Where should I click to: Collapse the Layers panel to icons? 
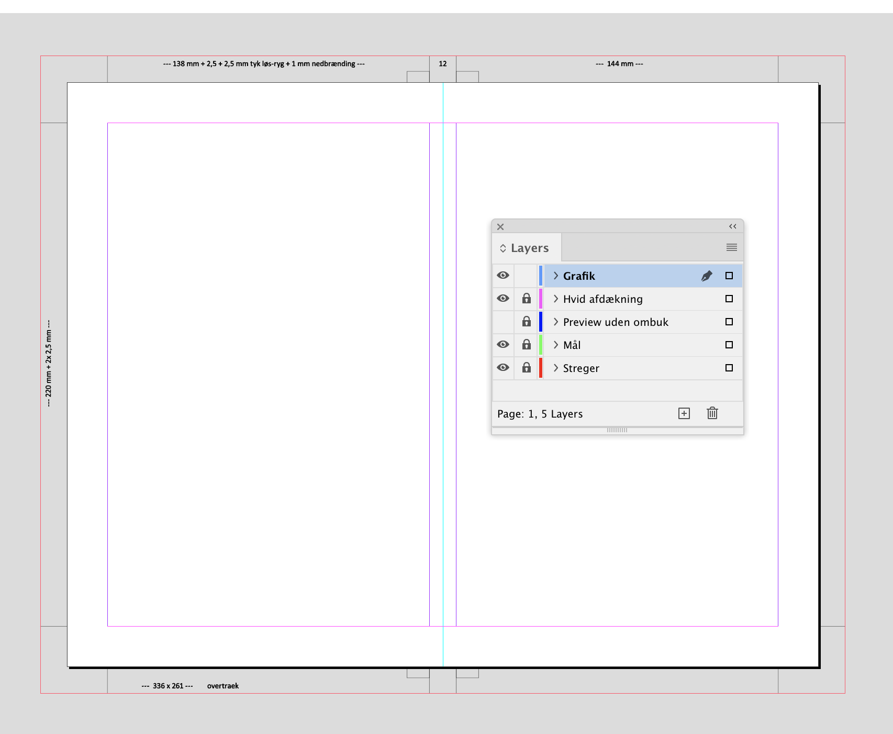(733, 226)
